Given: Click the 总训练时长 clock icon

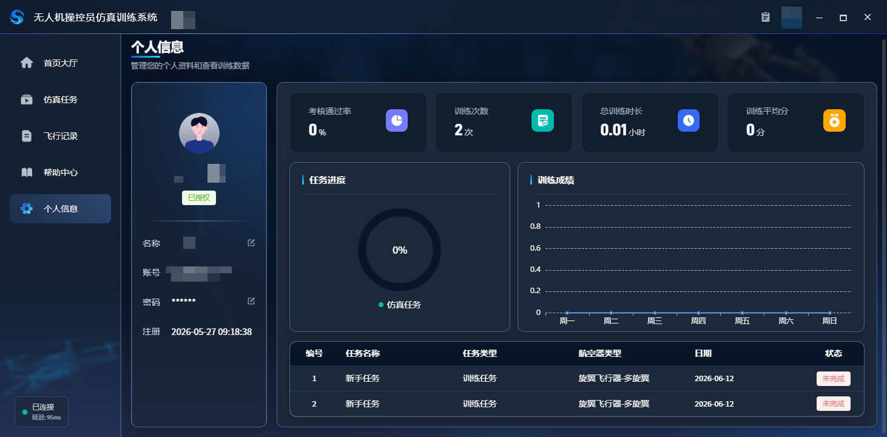Looking at the screenshot, I should click(689, 120).
